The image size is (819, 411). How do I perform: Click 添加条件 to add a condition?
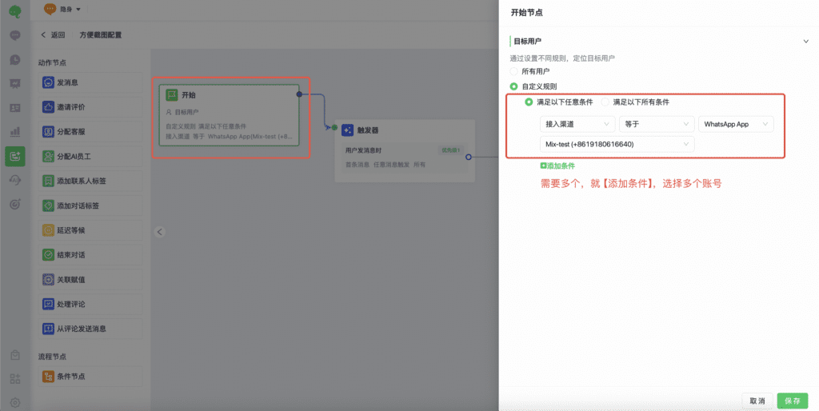557,166
